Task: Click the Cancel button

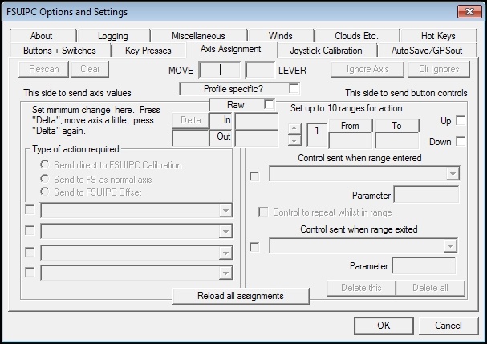Action: pyautogui.click(x=448, y=326)
